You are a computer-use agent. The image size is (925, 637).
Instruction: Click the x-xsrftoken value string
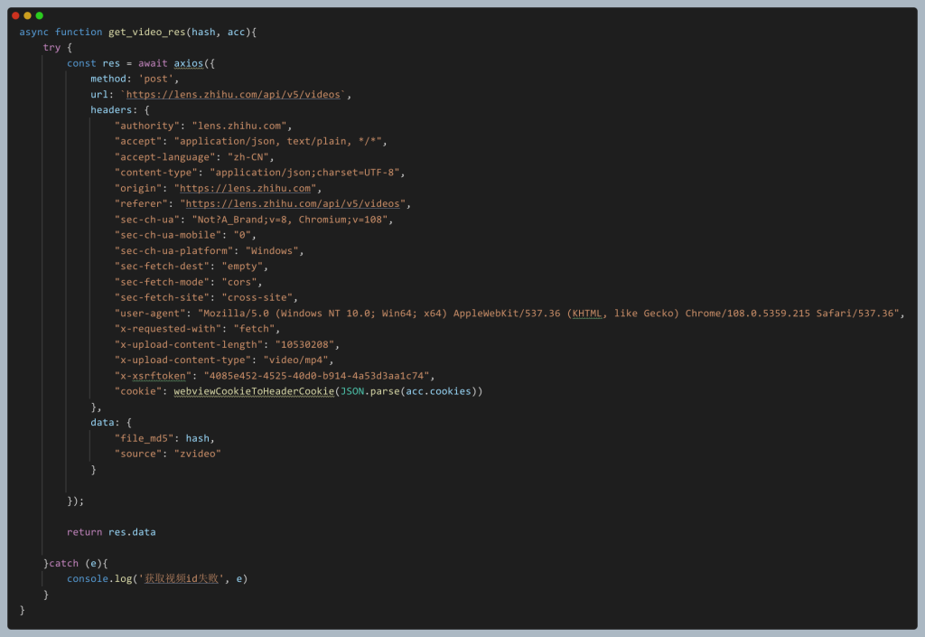(318, 376)
